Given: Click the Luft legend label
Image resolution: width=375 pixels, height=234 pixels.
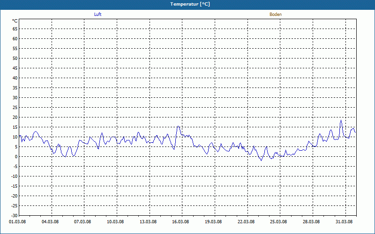Looking at the screenshot, I should [x=97, y=15].
